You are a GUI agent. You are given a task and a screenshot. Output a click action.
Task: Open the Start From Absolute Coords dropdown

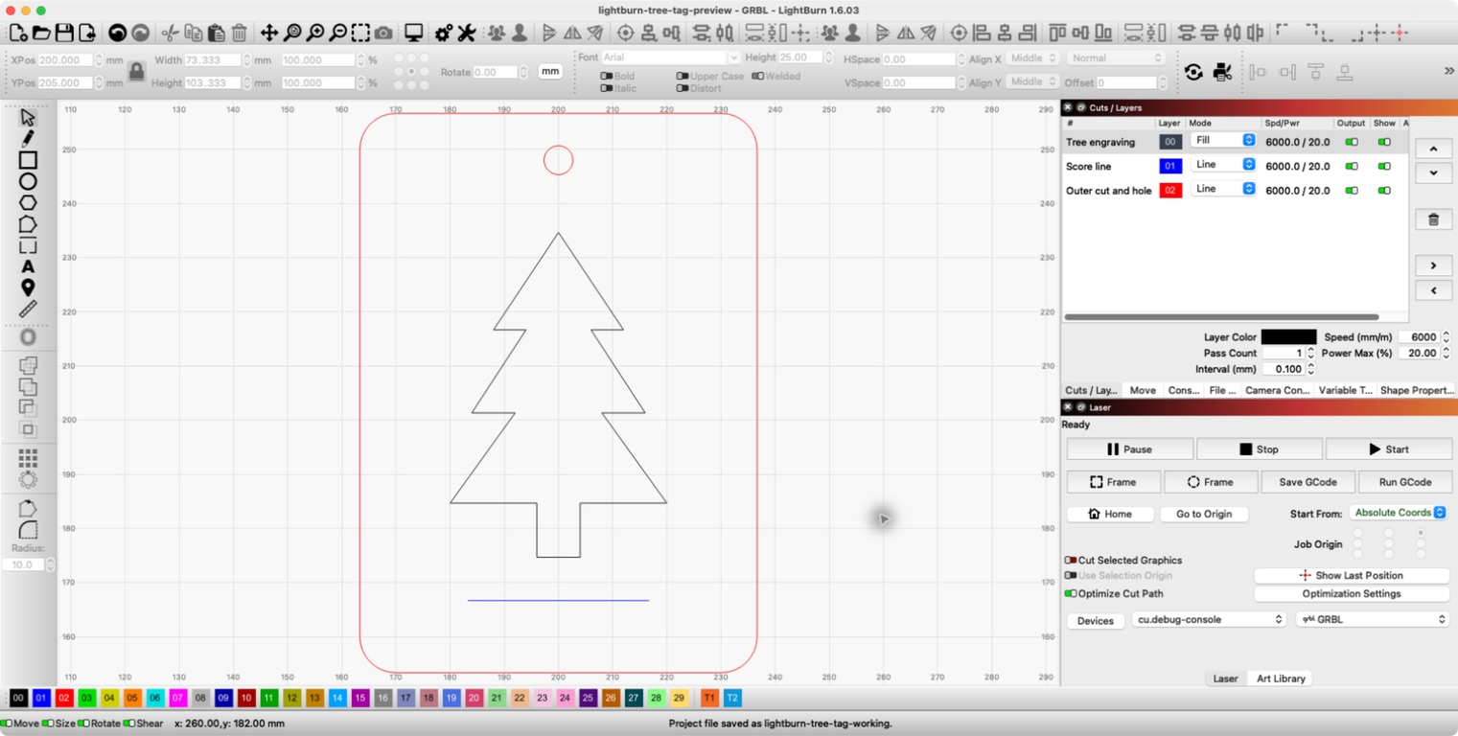(x=1398, y=513)
